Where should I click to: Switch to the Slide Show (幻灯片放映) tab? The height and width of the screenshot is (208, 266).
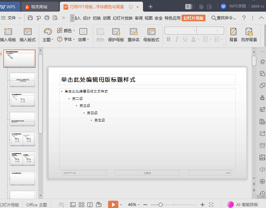(x=123, y=18)
